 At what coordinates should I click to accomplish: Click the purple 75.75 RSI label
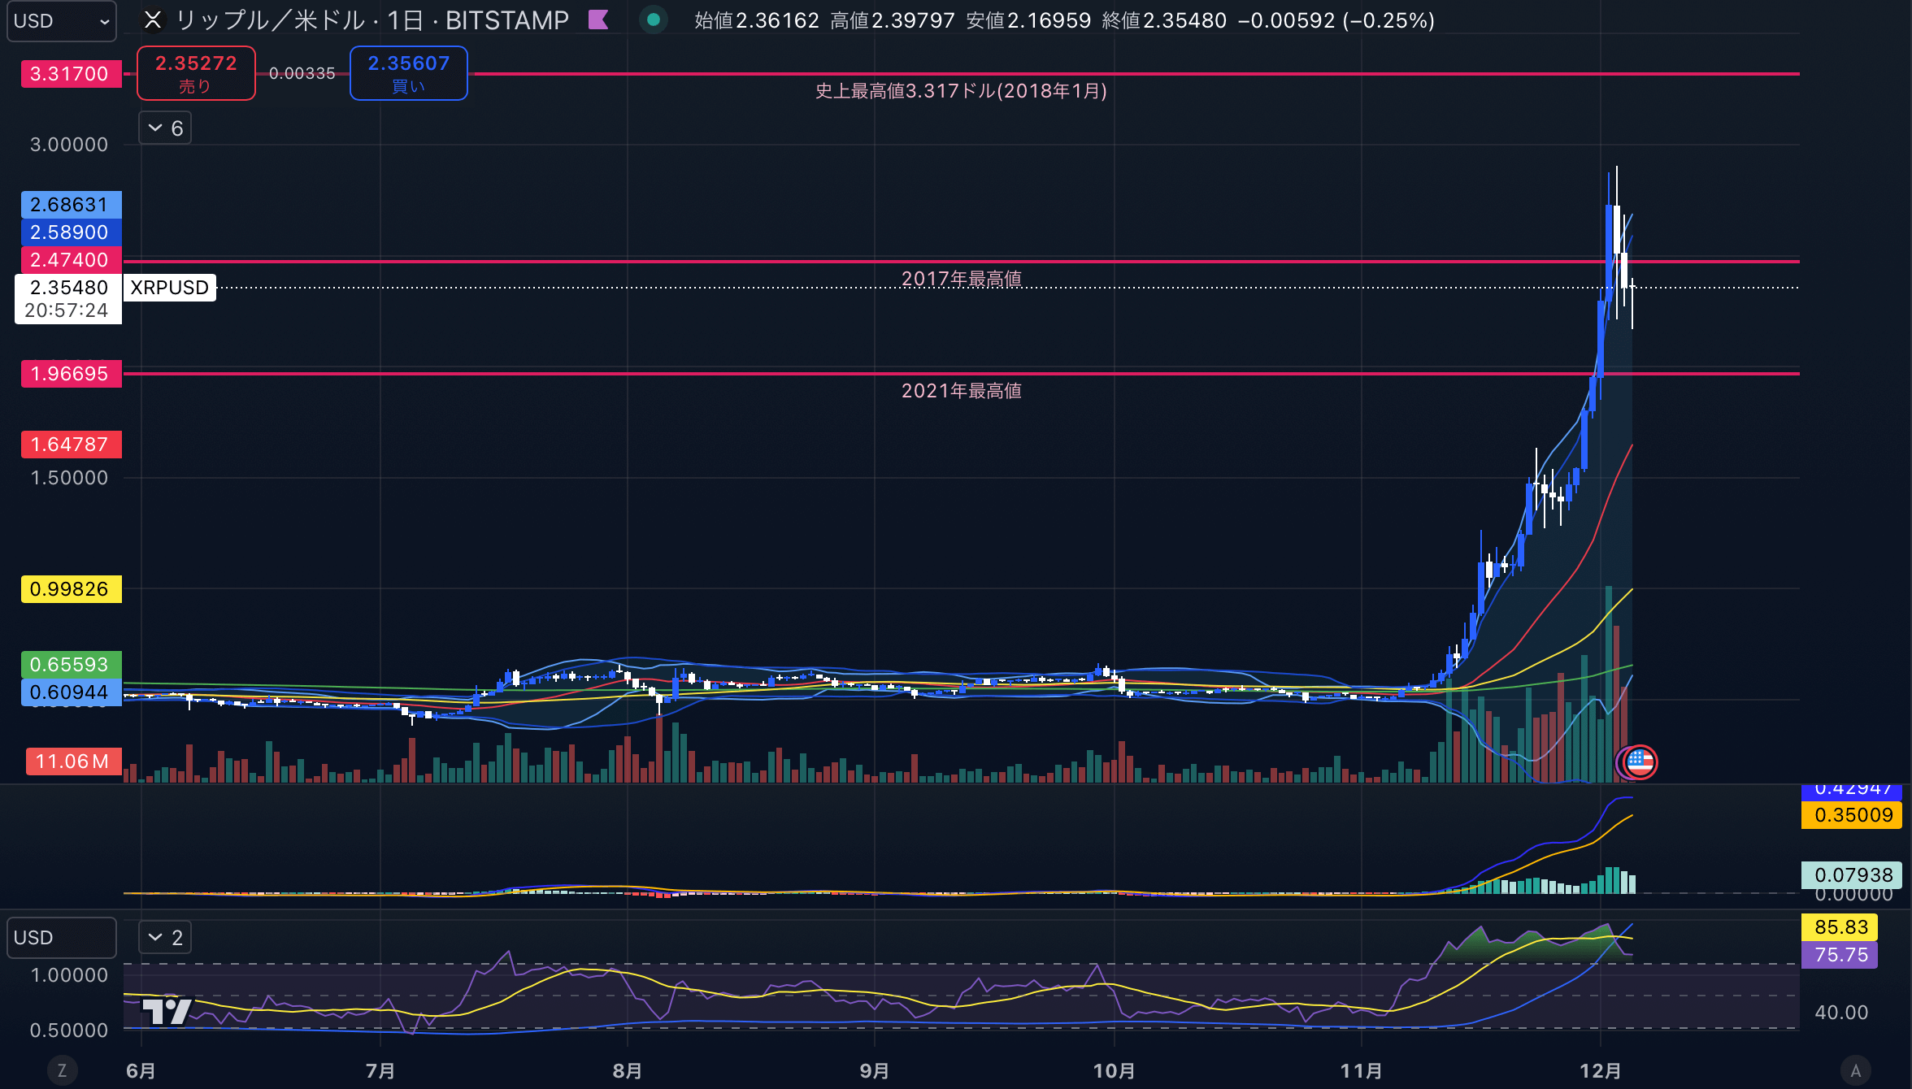pyautogui.click(x=1840, y=955)
